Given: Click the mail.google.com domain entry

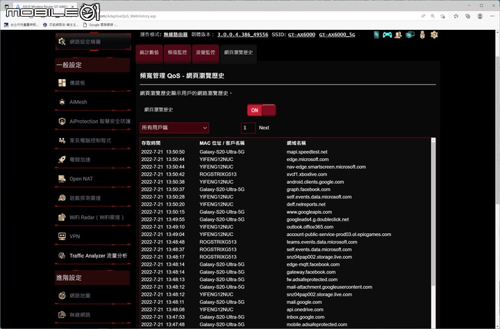Looking at the screenshot, I should [x=304, y=302].
